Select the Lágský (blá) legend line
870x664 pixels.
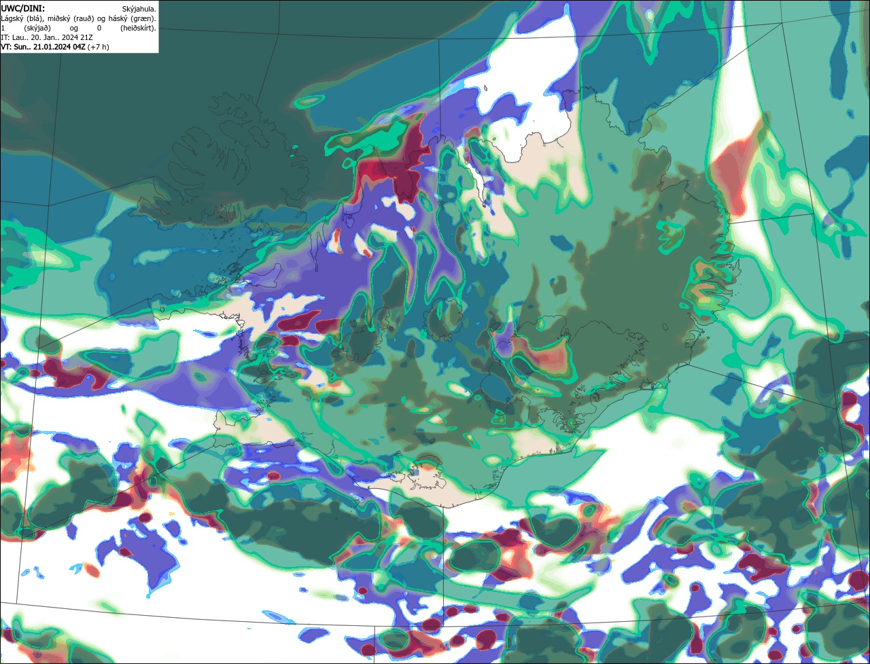79,18
